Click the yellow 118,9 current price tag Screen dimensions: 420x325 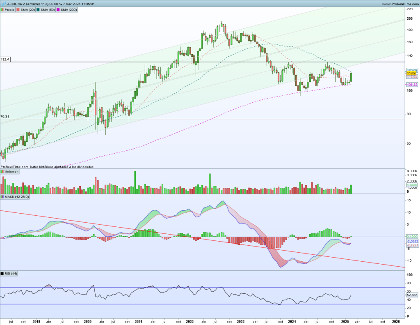coord(411,73)
